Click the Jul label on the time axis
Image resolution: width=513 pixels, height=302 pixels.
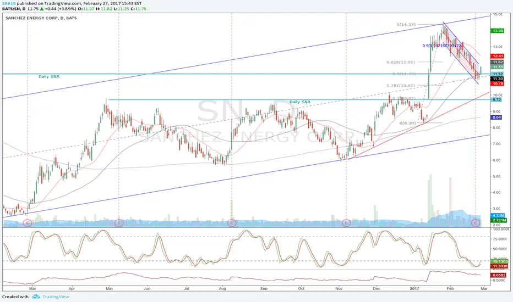pos(186,289)
